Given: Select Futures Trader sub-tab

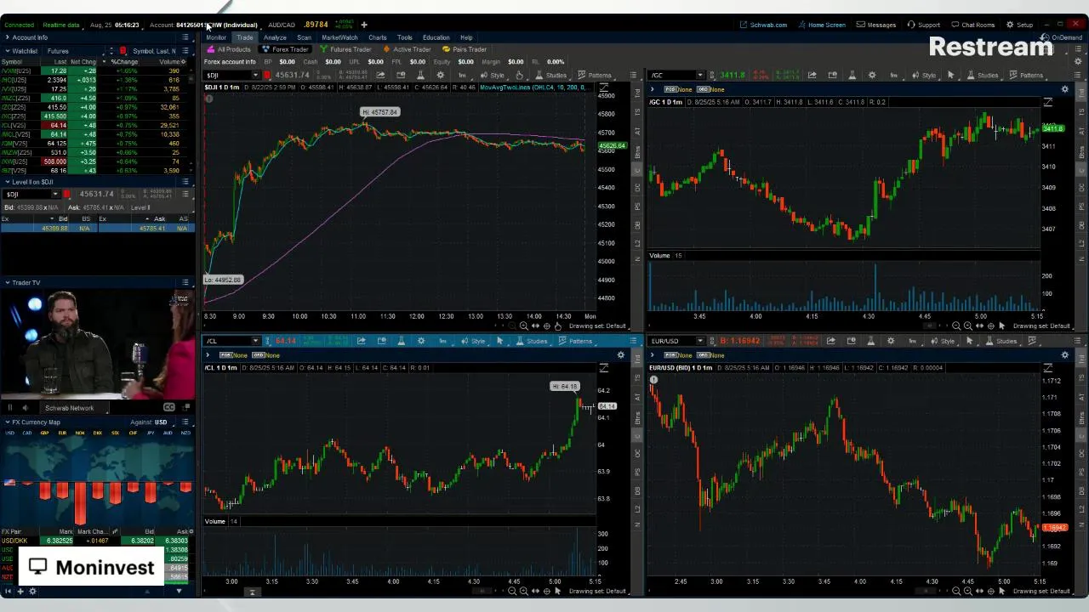Looking at the screenshot, I should [345, 49].
